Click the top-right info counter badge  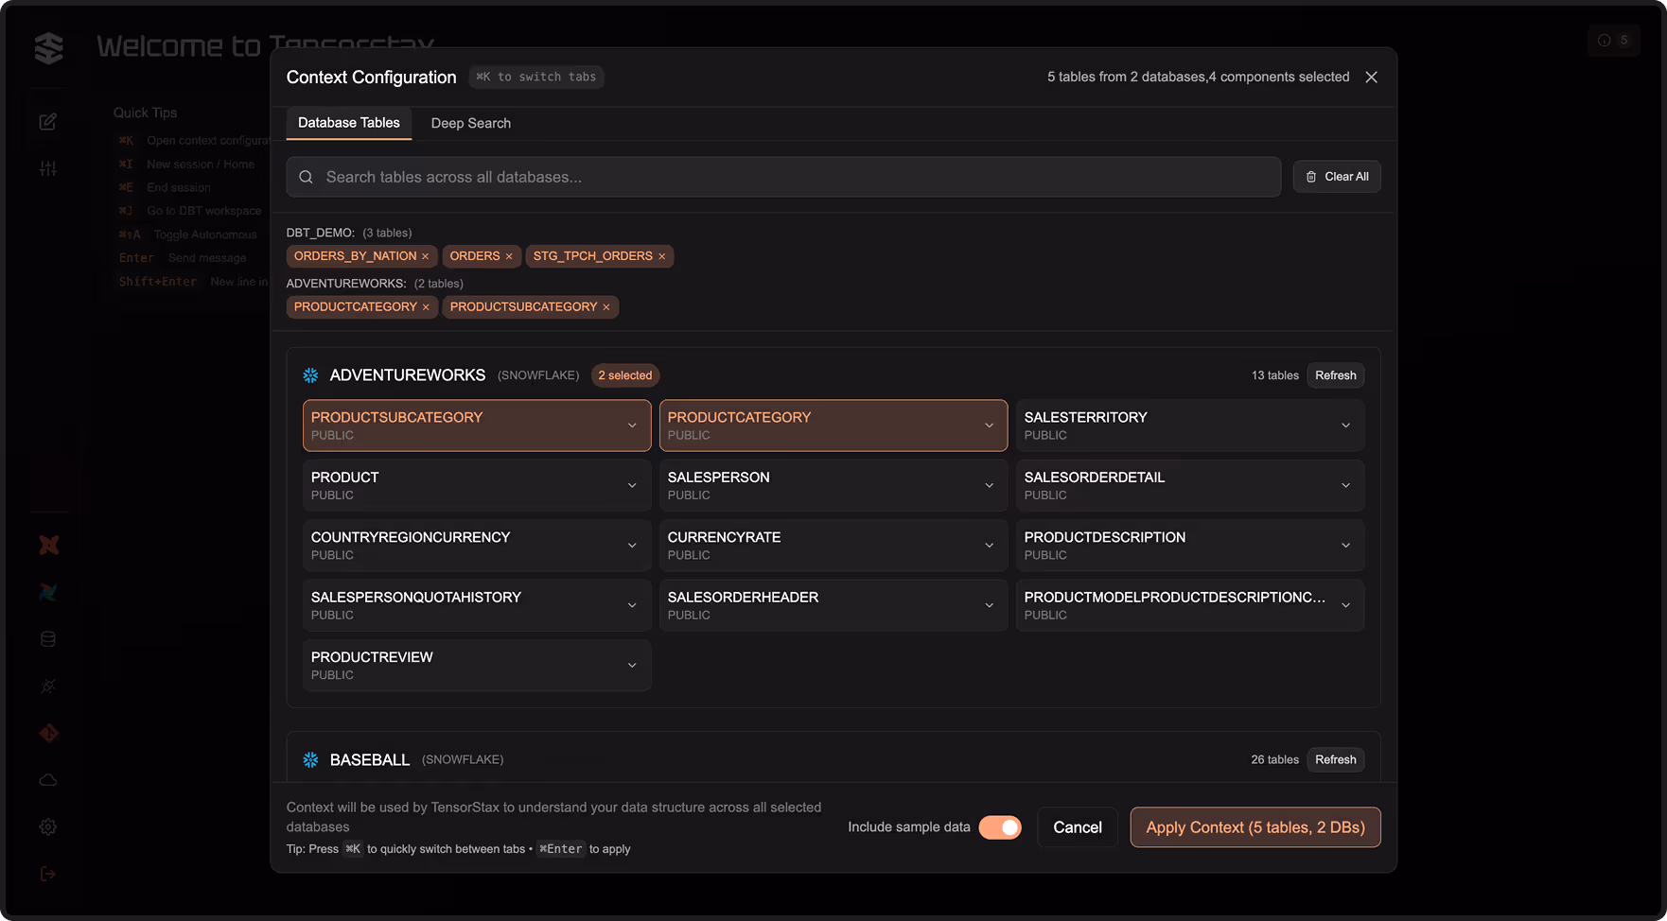click(x=1613, y=41)
